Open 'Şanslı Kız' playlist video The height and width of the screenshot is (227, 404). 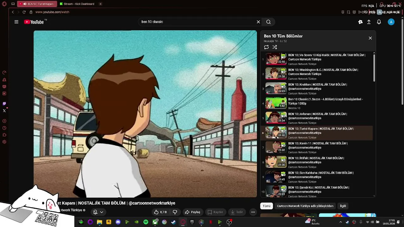317,192
